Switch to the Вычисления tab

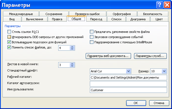click(35, 19)
